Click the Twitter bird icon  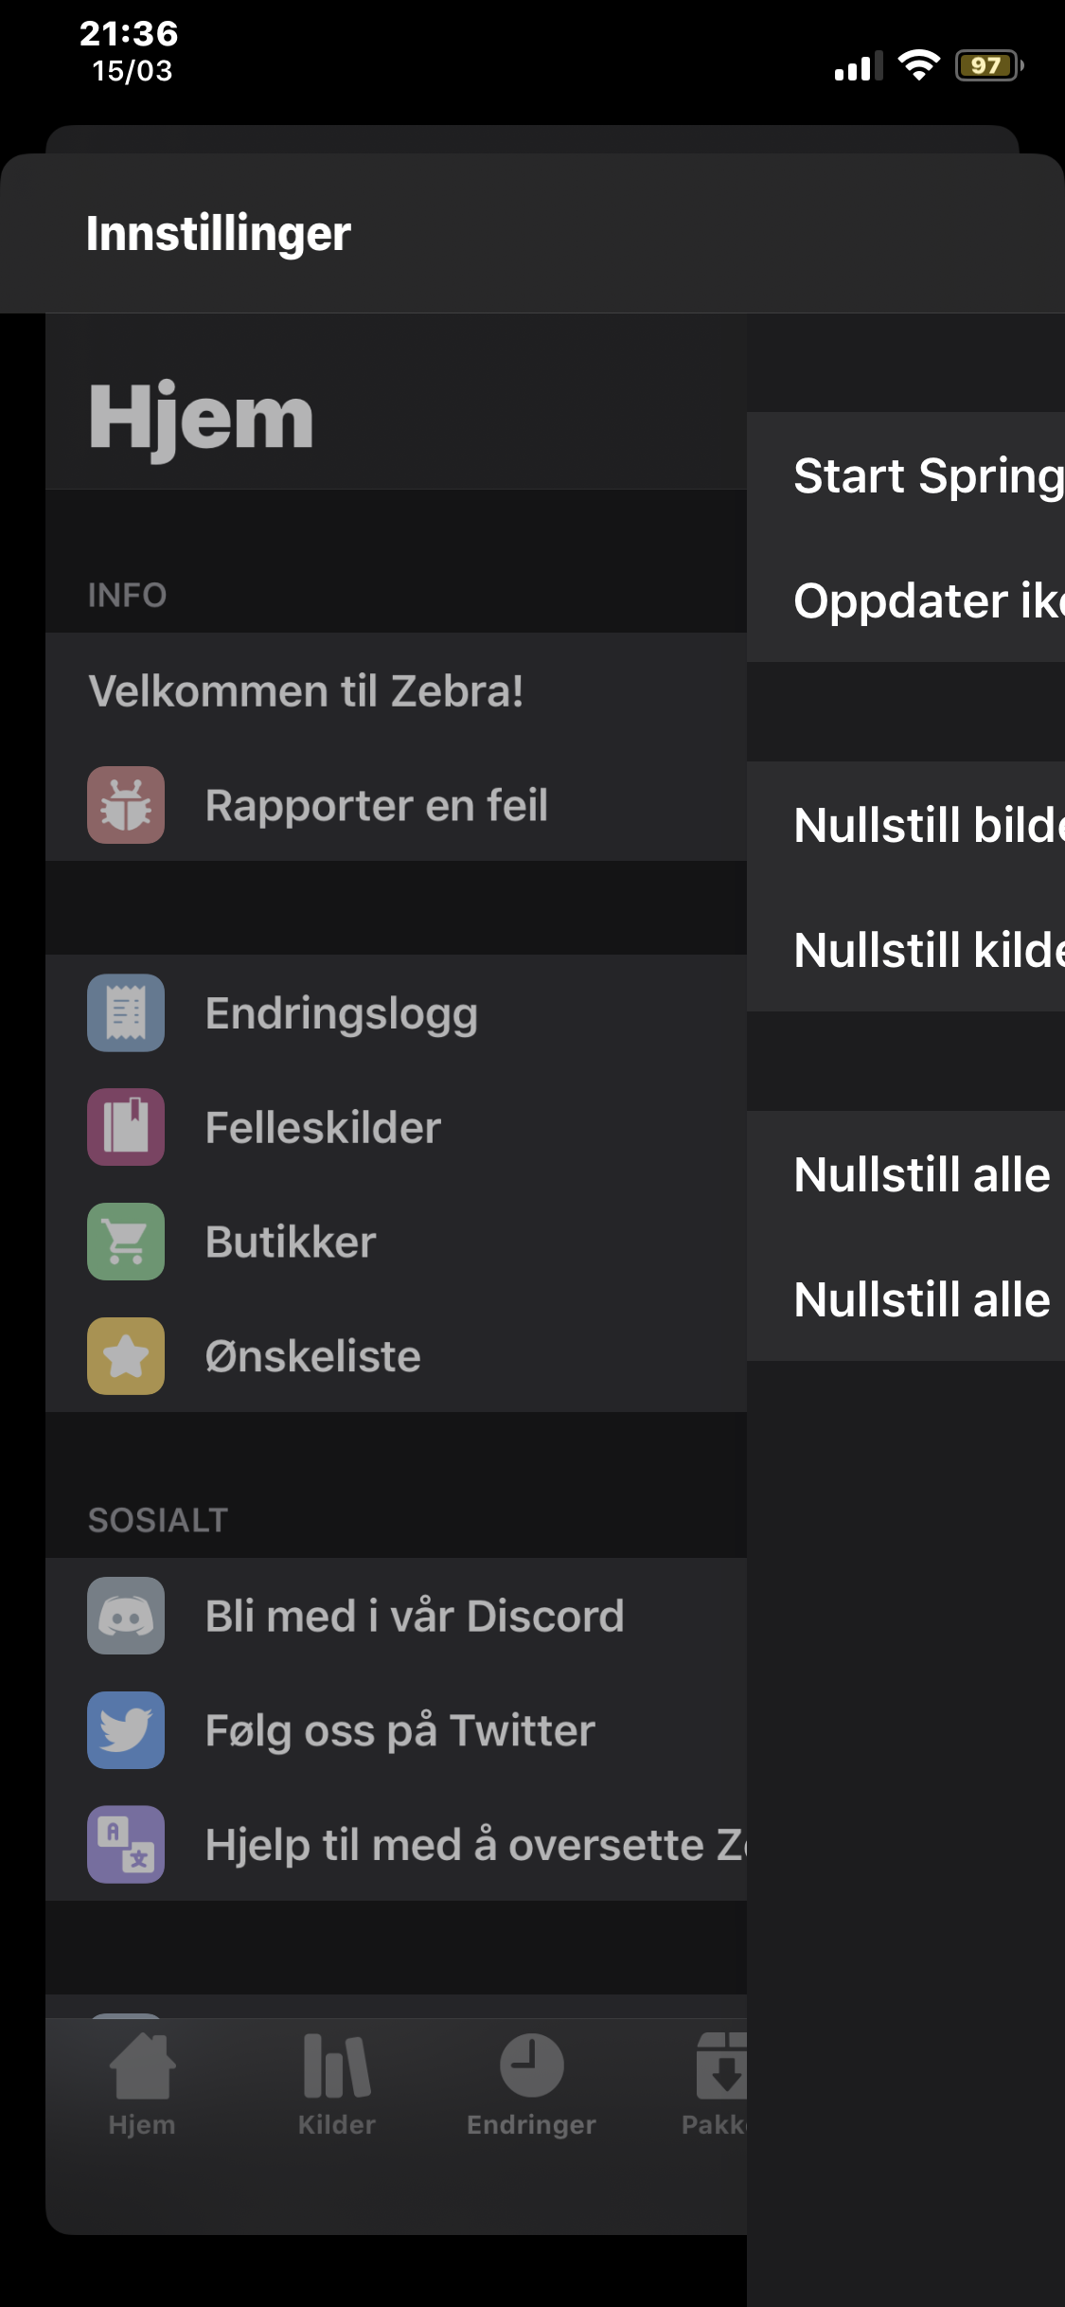[125, 1730]
